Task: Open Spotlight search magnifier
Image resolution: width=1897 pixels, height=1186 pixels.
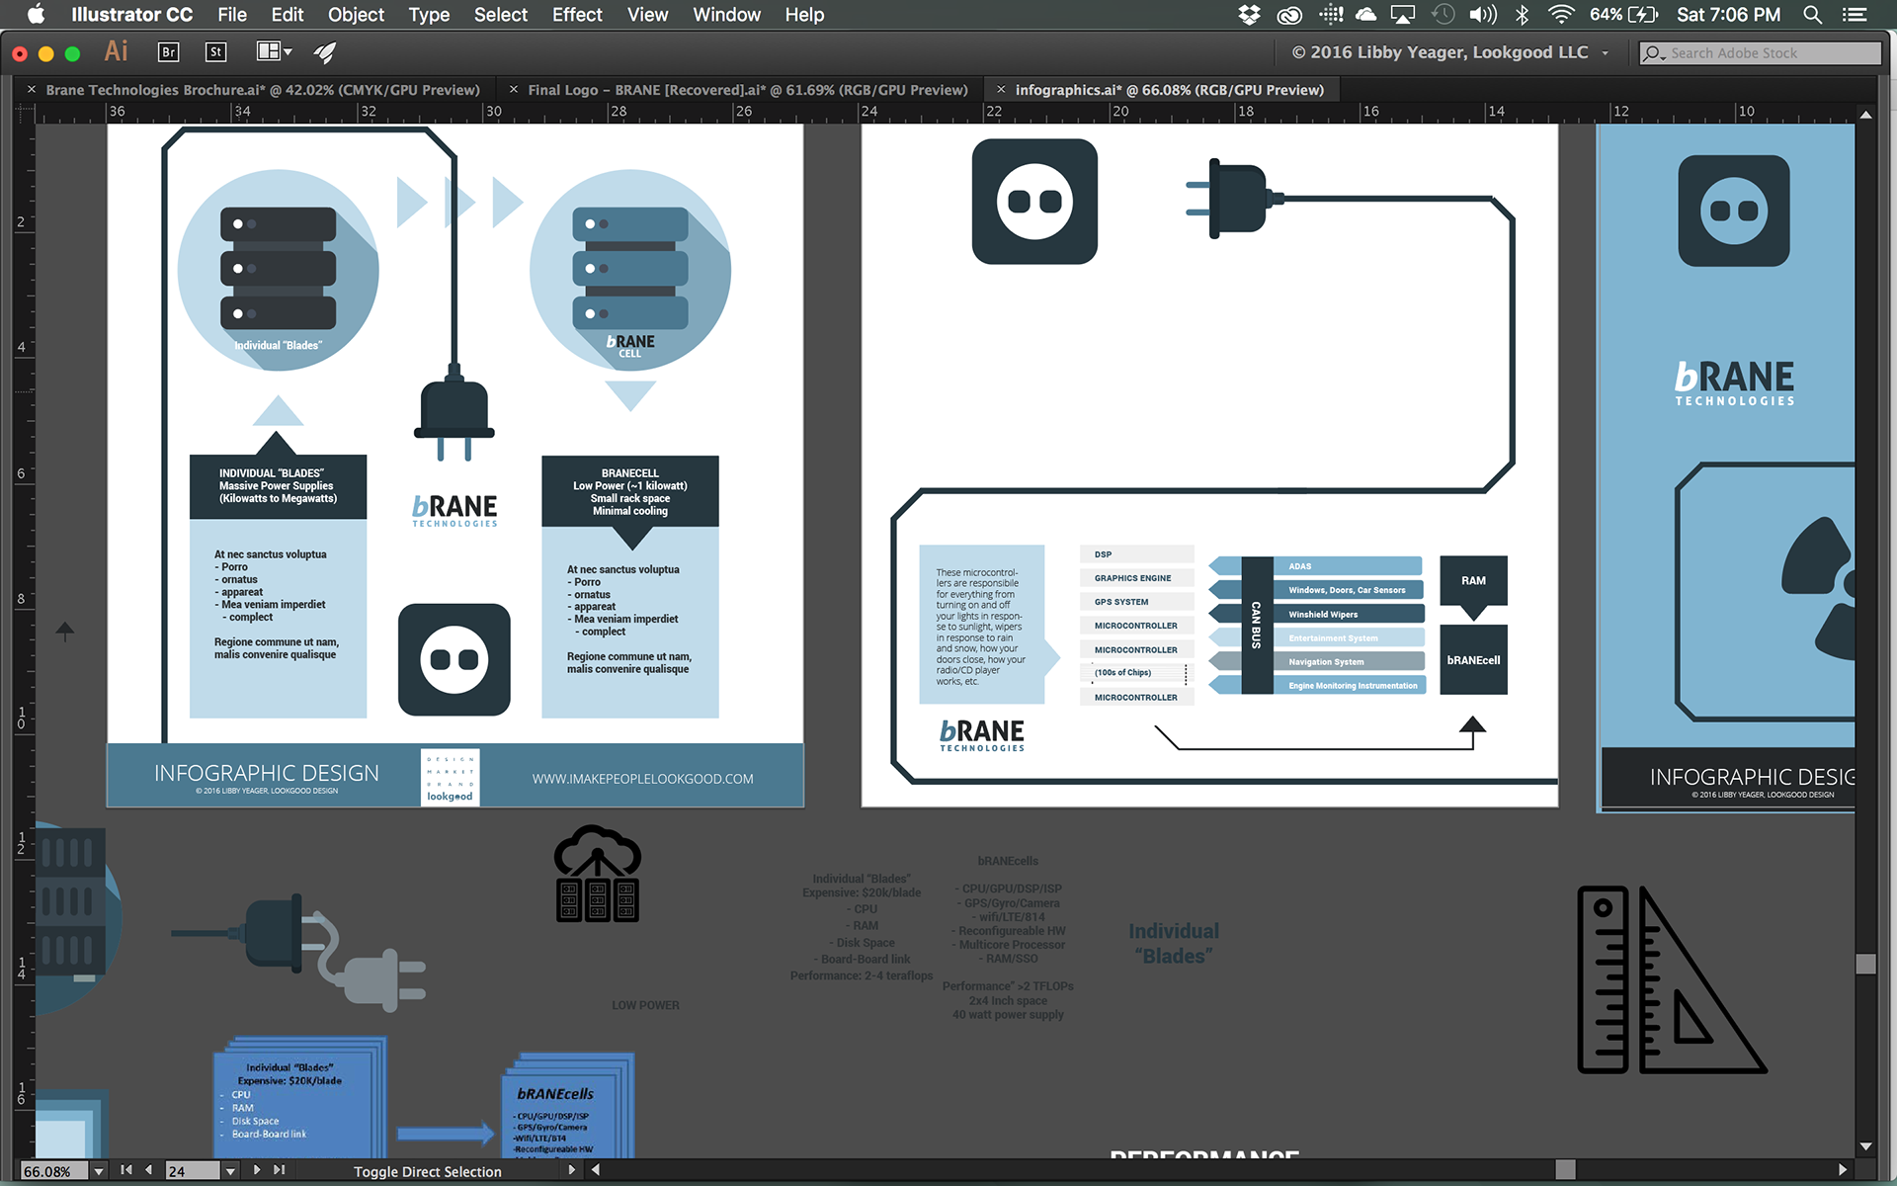Action: (1812, 15)
